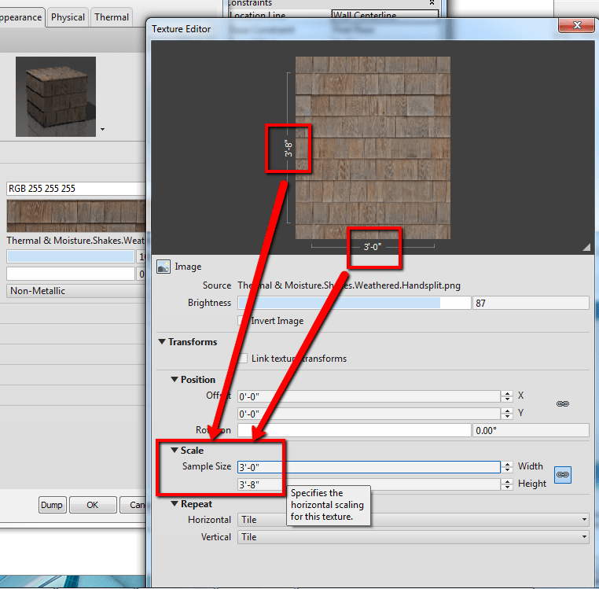Switch to the Thermal tab

pyautogui.click(x=112, y=17)
